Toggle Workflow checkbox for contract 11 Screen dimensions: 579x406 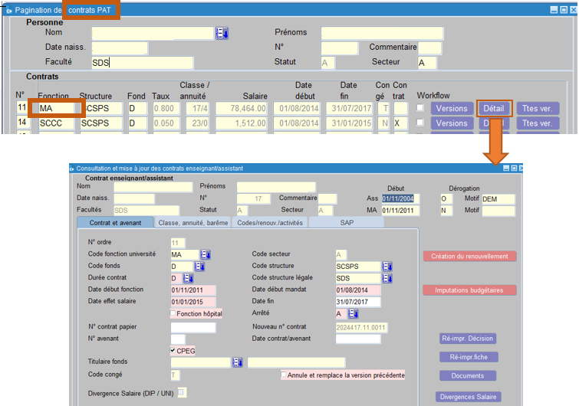419,108
